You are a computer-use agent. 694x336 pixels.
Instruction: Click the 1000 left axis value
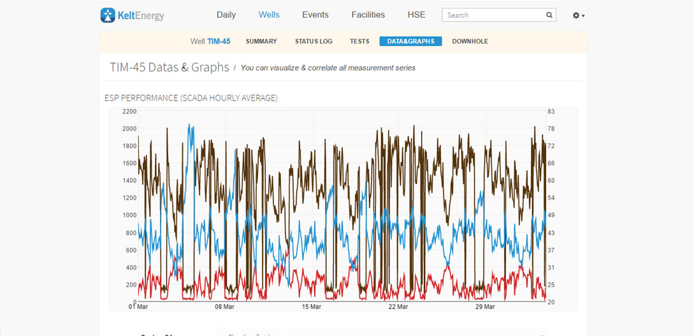tap(129, 215)
